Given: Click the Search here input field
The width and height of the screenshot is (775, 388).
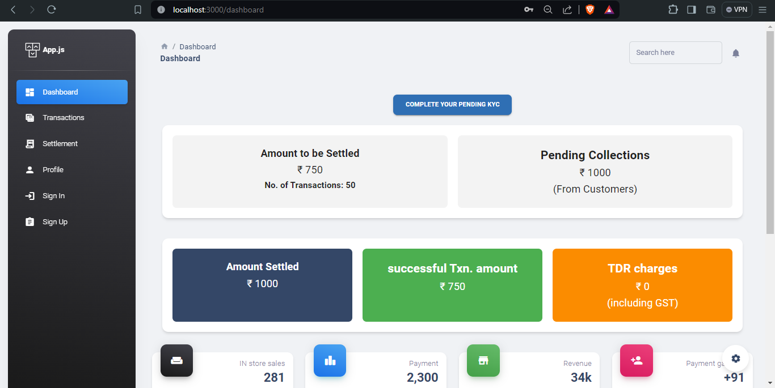Looking at the screenshot, I should click(x=675, y=52).
